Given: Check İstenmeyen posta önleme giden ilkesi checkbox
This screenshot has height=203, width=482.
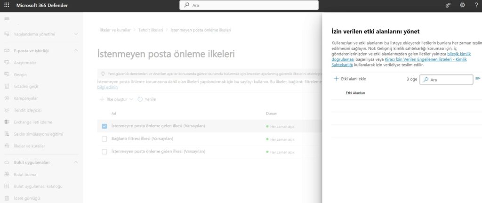Looking at the screenshot, I should [104, 152].
